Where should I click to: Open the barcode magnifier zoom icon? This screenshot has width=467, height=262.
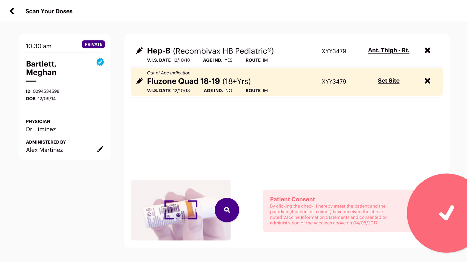pyautogui.click(x=227, y=210)
